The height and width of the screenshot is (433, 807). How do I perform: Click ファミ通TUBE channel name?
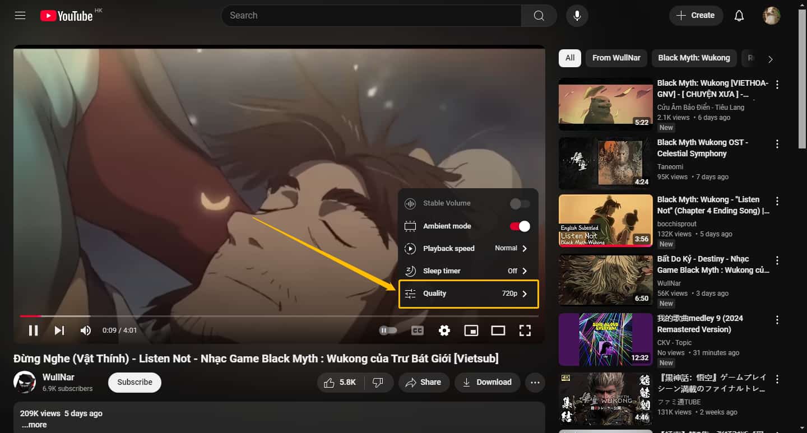[679, 402]
